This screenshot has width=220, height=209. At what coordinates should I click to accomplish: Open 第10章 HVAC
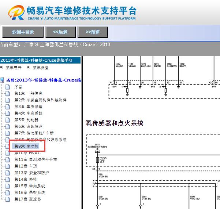(x=27, y=153)
